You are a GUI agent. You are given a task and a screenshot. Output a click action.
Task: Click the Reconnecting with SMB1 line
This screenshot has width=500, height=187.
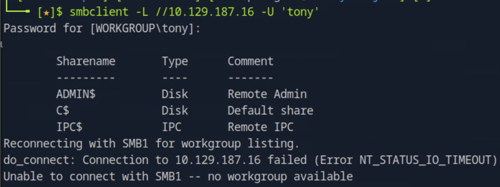coord(151,144)
